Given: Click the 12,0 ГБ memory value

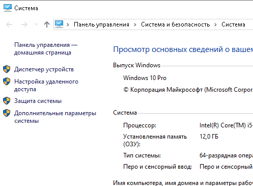Looking at the screenshot, I should click(209, 137).
